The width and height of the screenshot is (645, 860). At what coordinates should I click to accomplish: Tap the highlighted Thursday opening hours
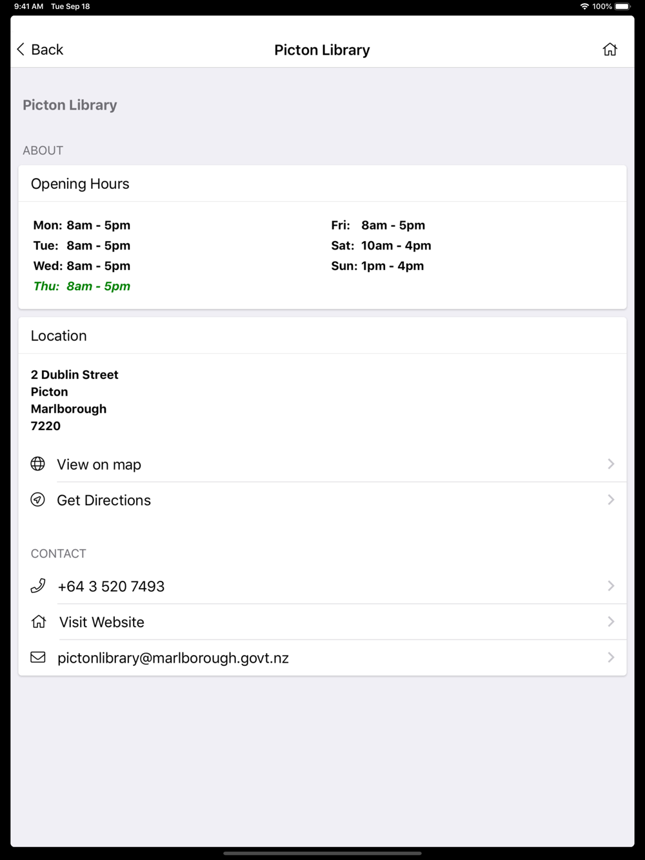pos(82,286)
